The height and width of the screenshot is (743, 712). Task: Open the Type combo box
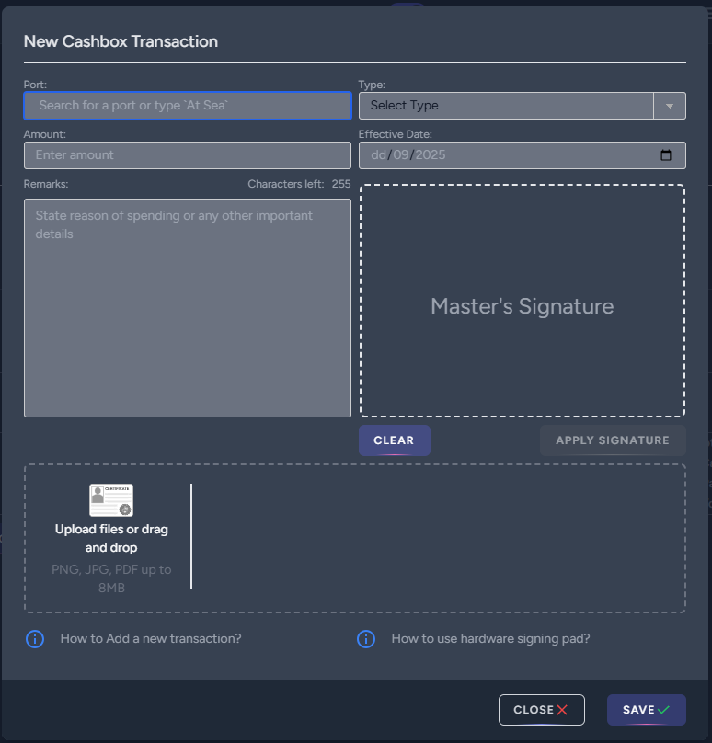(x=522, y=106)
